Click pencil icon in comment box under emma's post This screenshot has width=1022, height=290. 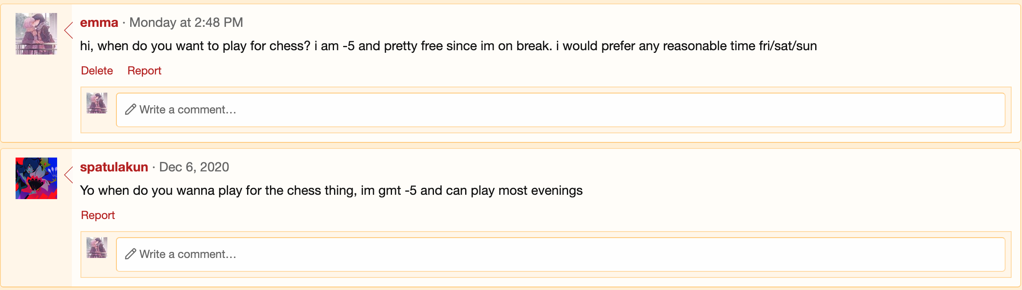[130, 110]
